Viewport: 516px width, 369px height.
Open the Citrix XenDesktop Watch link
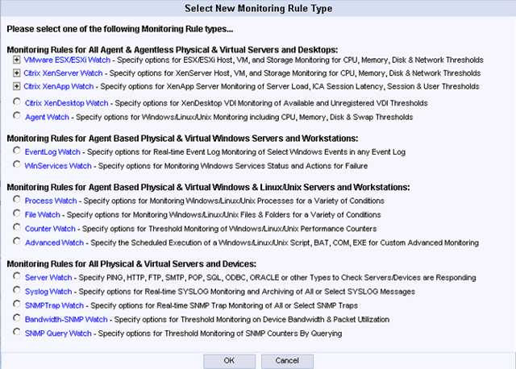pyautogui.click(x=66, y=103)
